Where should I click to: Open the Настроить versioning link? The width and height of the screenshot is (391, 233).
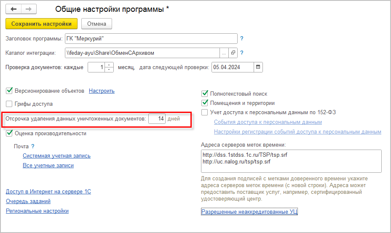click(102, 91)
